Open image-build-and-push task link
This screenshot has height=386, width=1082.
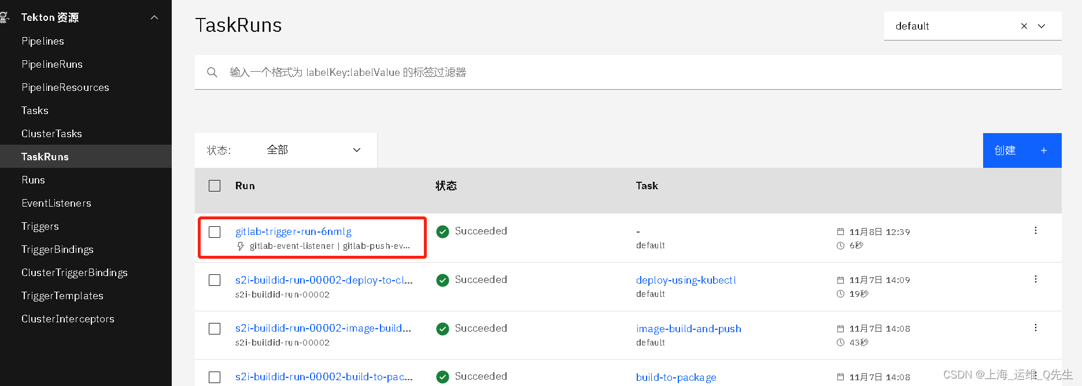coord(689,329)
